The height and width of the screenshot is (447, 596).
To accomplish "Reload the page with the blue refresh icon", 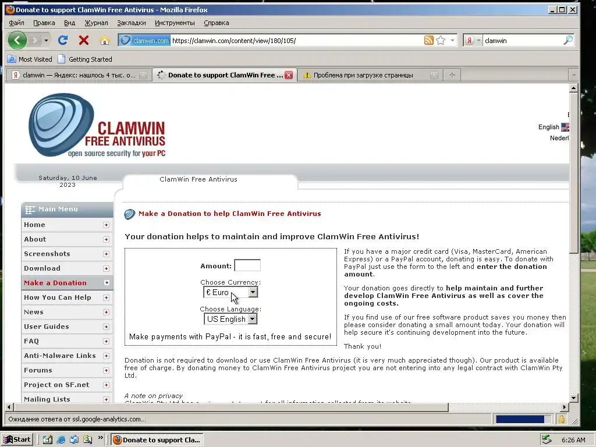I will (63, 40).
